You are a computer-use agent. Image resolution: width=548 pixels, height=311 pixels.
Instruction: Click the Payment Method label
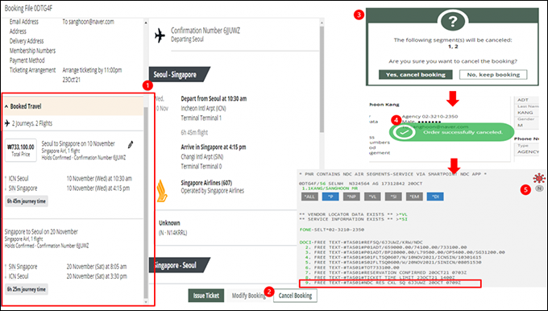pos(27,60)
